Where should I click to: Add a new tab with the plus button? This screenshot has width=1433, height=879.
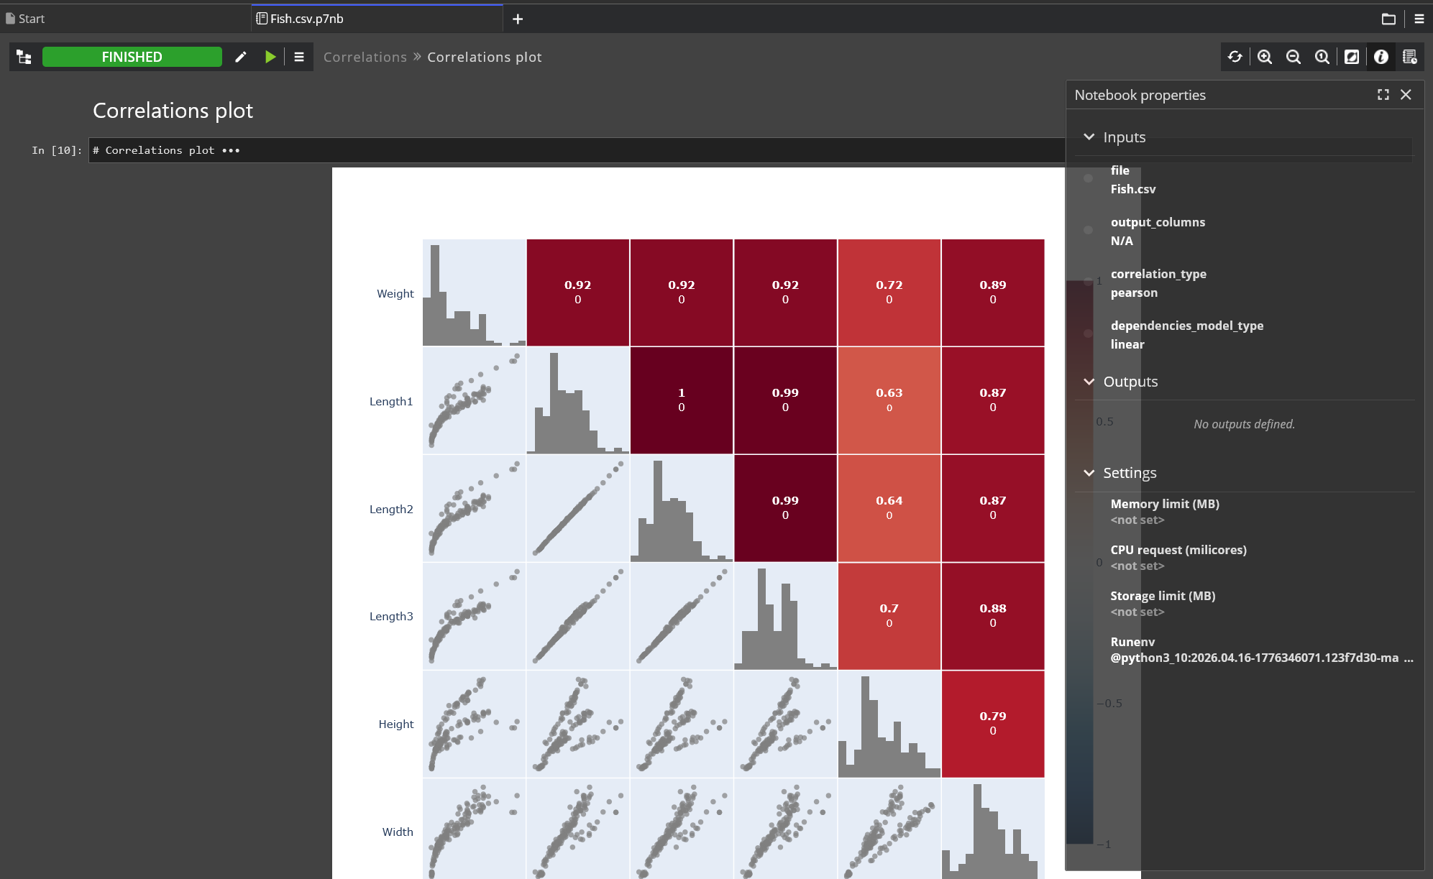point(518,19)
